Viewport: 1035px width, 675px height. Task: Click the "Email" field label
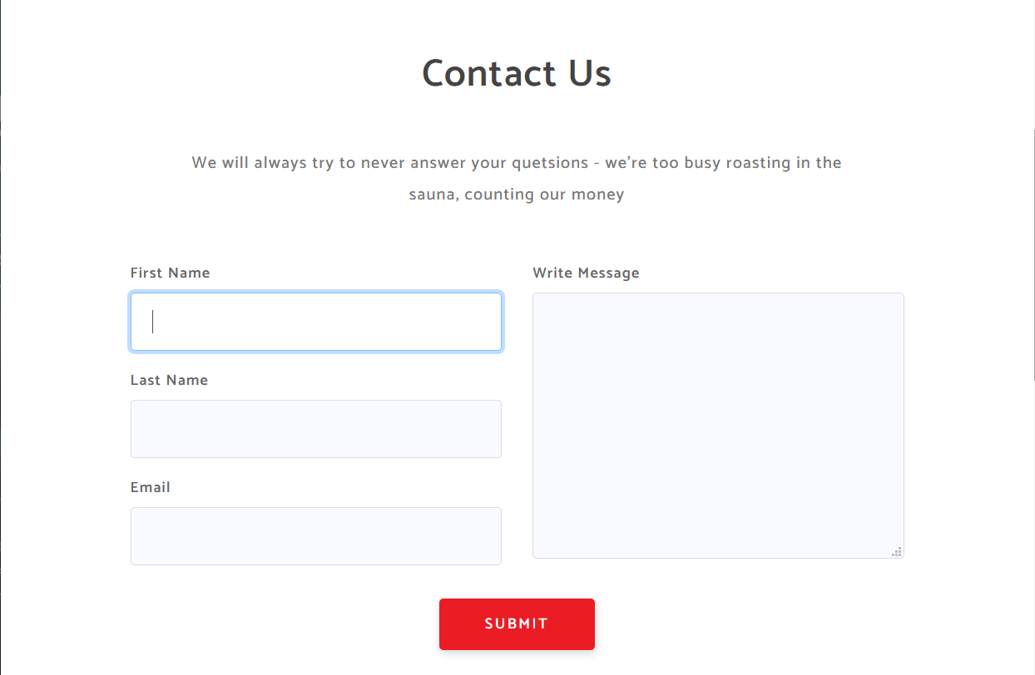pos(151,487)
